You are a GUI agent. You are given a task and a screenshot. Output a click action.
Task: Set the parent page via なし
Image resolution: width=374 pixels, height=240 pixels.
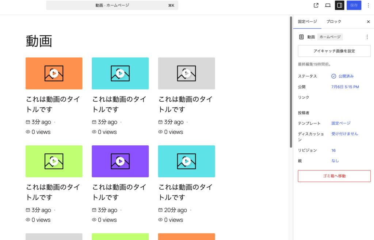[335, 161]
